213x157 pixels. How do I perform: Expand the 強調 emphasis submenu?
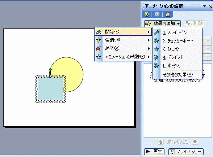(123, 40)
